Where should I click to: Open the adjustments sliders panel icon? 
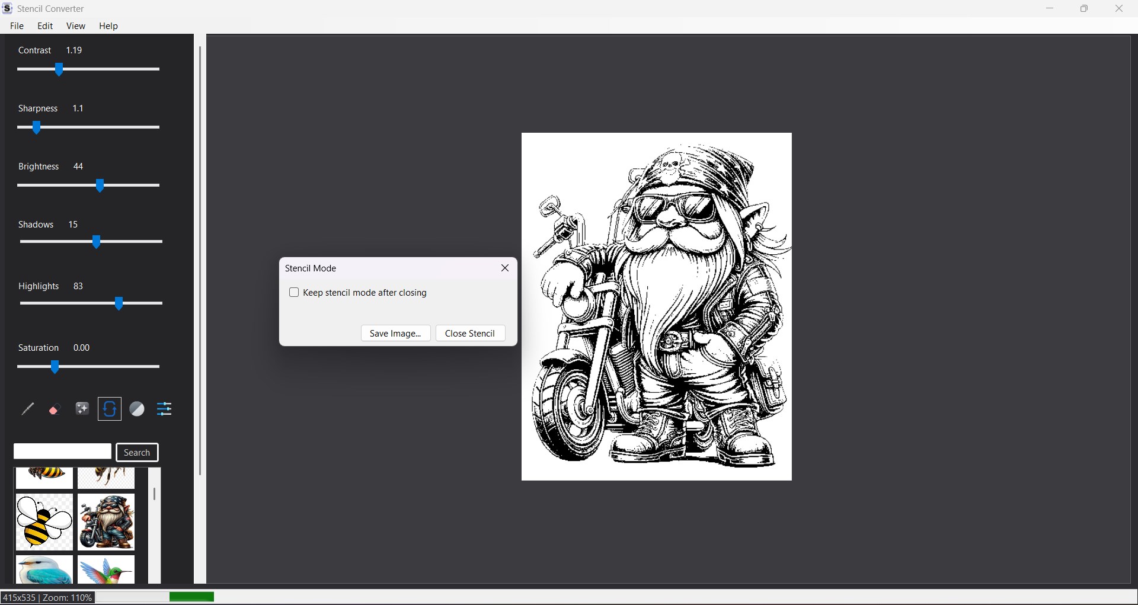164,409
